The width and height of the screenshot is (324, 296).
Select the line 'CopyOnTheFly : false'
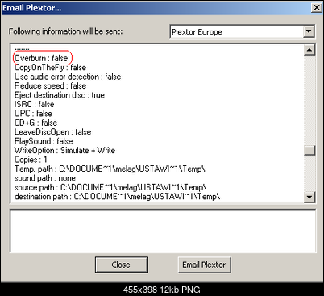50,68
